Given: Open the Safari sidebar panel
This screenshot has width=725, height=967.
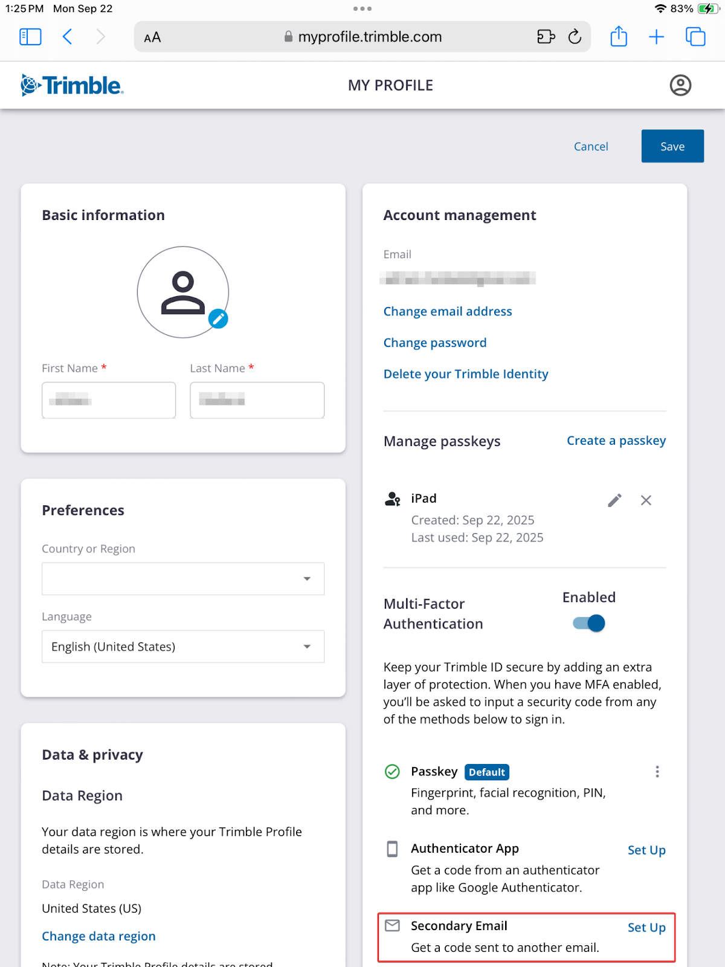Looking at the screenshot, I should click(30, 37).
